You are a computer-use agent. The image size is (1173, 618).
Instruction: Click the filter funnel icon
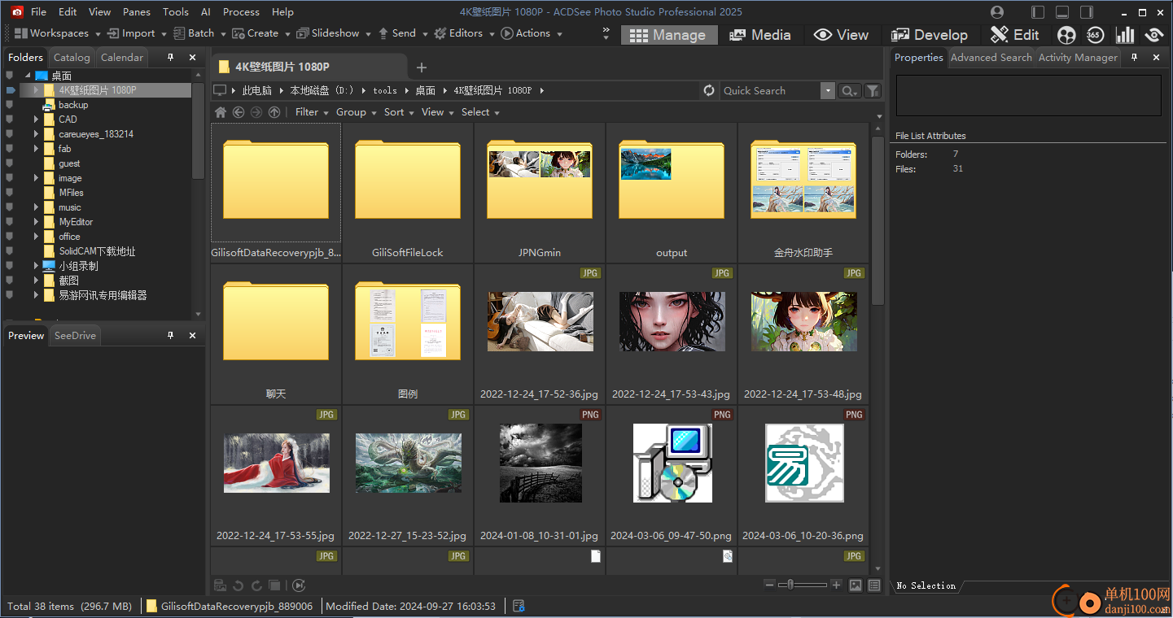click(872, 91)
